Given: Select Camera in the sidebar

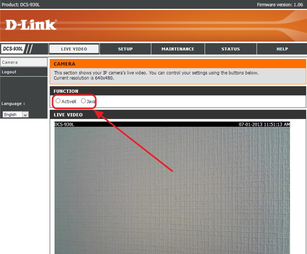Looking at the screenshot, I should click(x=24, y=62).
